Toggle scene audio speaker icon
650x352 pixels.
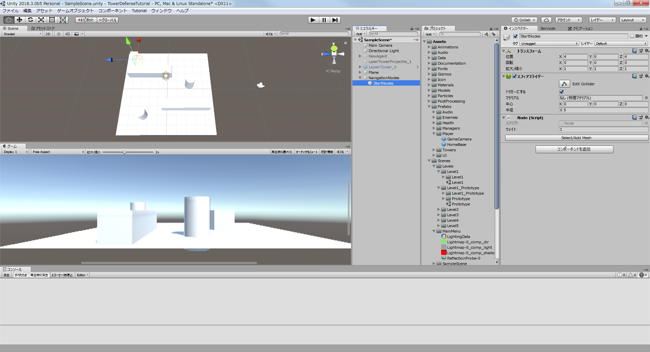[x=67, y=34]
